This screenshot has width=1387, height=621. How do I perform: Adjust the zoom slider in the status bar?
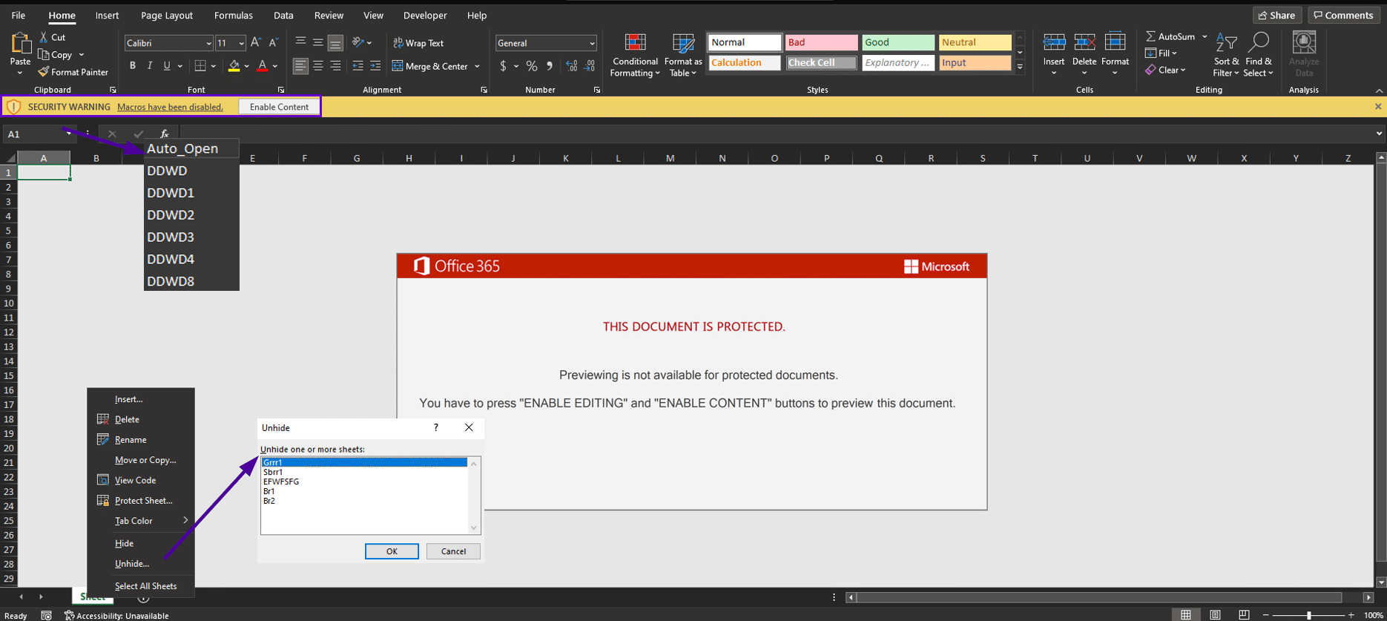pyautogui.click(x=1308, y=615)
